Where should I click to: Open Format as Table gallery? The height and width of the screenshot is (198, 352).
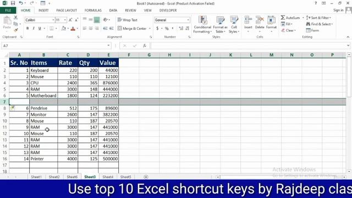[220, 25]
